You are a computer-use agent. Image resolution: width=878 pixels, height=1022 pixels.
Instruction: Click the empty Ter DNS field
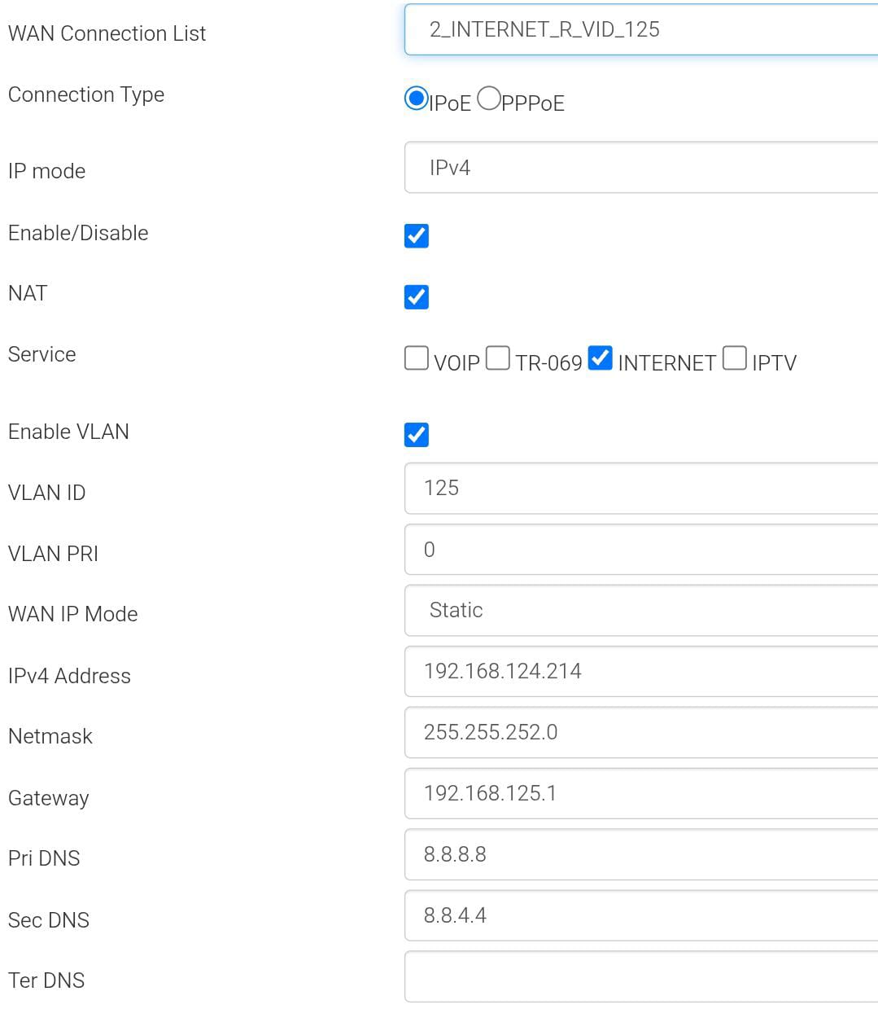(x=641, y=977)
